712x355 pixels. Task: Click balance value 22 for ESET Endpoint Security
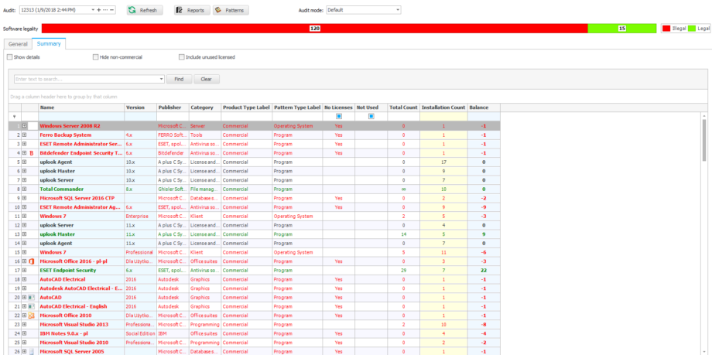(484, 270)
